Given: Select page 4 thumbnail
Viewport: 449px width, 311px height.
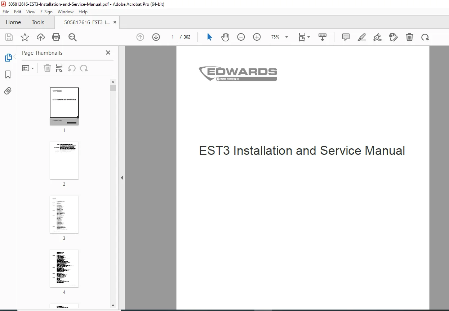Looking at the screenshot, I should coord(64,268).
